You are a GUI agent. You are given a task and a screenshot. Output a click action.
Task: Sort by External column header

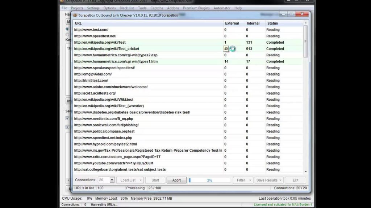click(234, 23)
